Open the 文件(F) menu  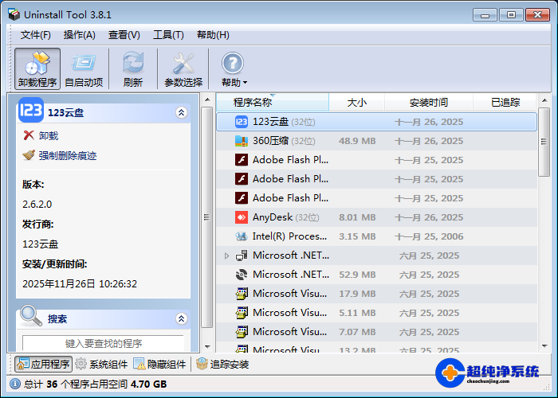click(36, 35)
